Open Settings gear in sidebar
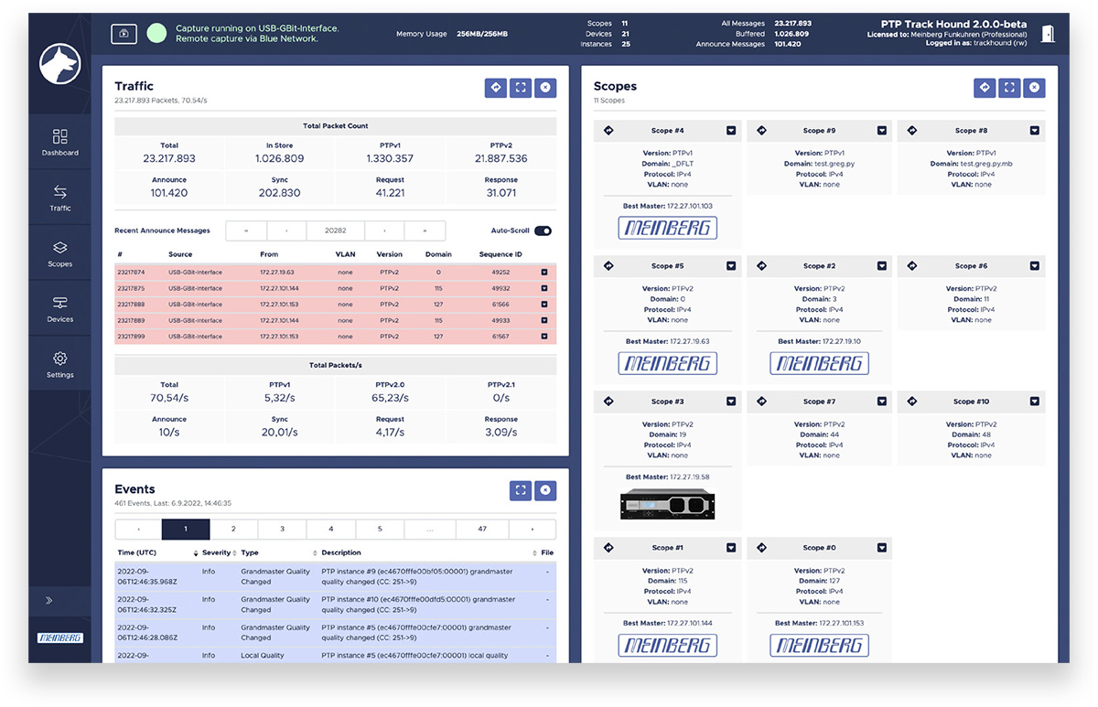 click(x=59, y=364)
